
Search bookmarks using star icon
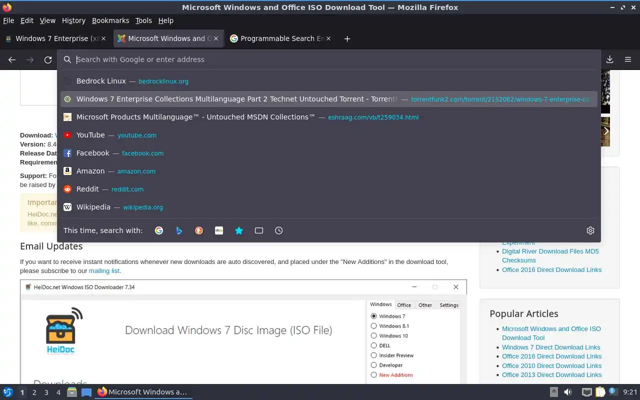(x=239, y=230)
